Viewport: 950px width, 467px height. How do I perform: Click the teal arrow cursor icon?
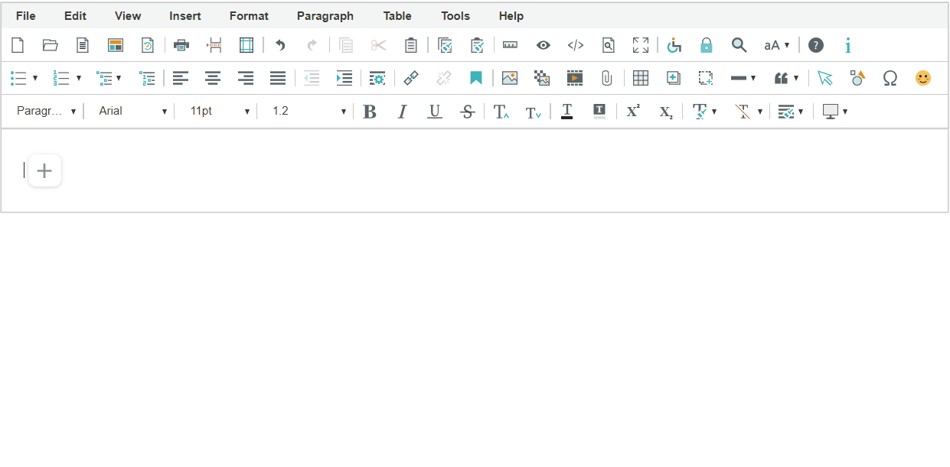click(x=824, y=78)
